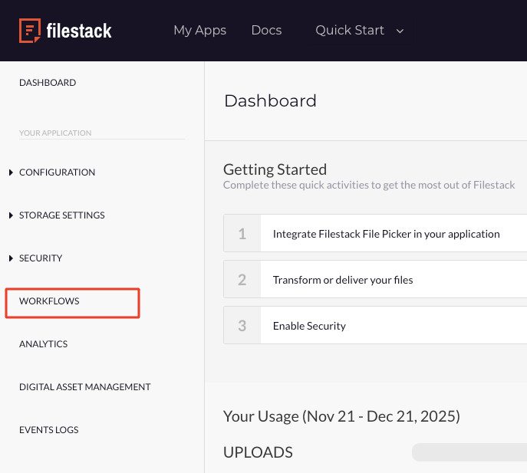Open Configuration in the sidebar
The height and width of the screenshot is (473, 527).
click(x=57, y=172)
